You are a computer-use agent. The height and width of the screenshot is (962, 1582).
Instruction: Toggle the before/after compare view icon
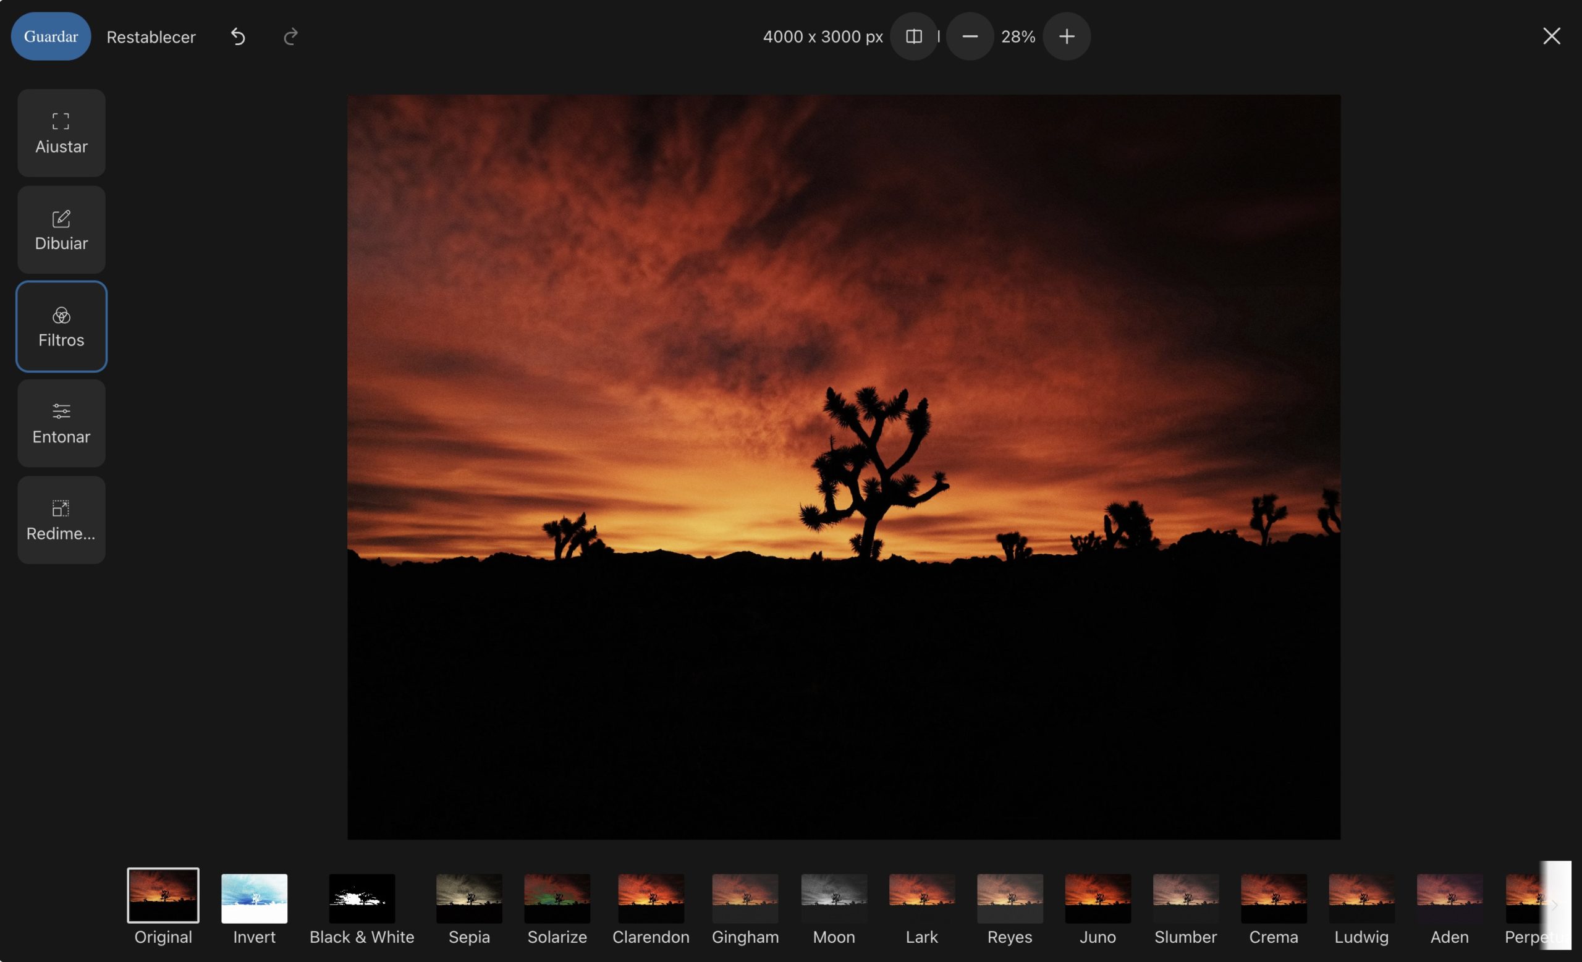coord(913,36)
